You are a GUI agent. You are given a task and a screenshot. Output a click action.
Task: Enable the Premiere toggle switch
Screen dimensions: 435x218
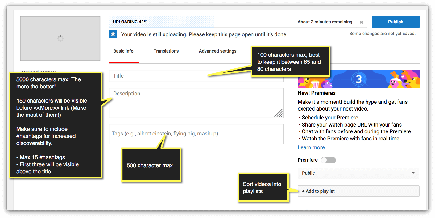(x=328, y=160)
